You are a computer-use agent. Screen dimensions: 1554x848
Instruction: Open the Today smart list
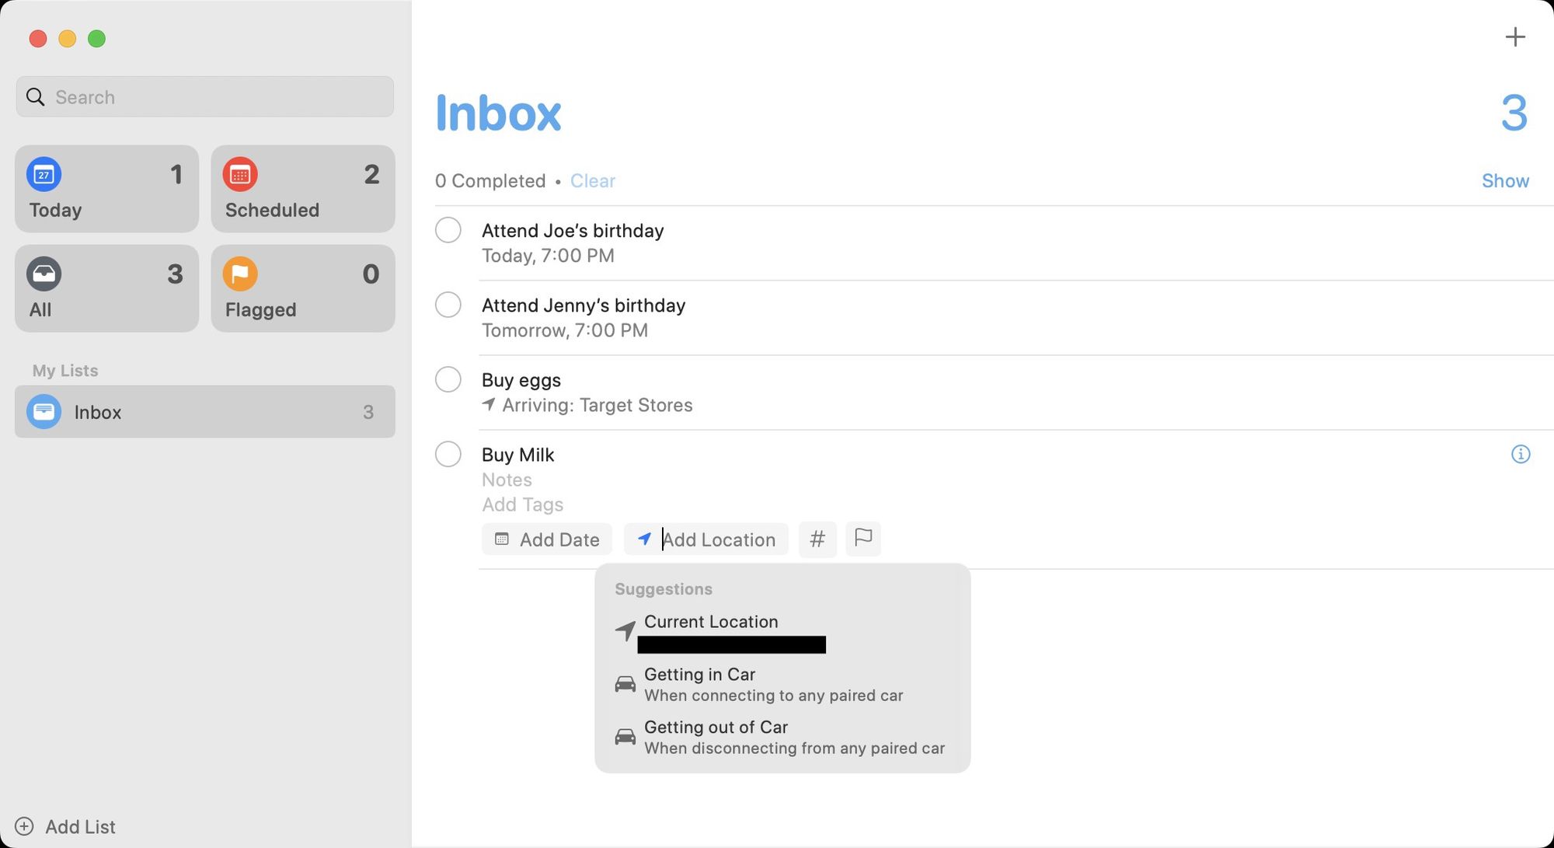106,189
